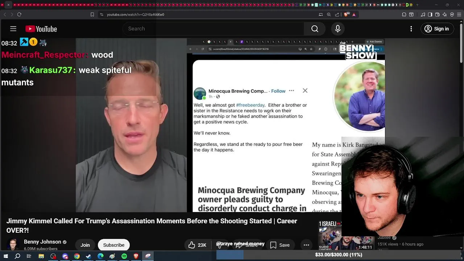Open Windows taskbar search
Screen dimensions: 464x261
tap(17, 256)
